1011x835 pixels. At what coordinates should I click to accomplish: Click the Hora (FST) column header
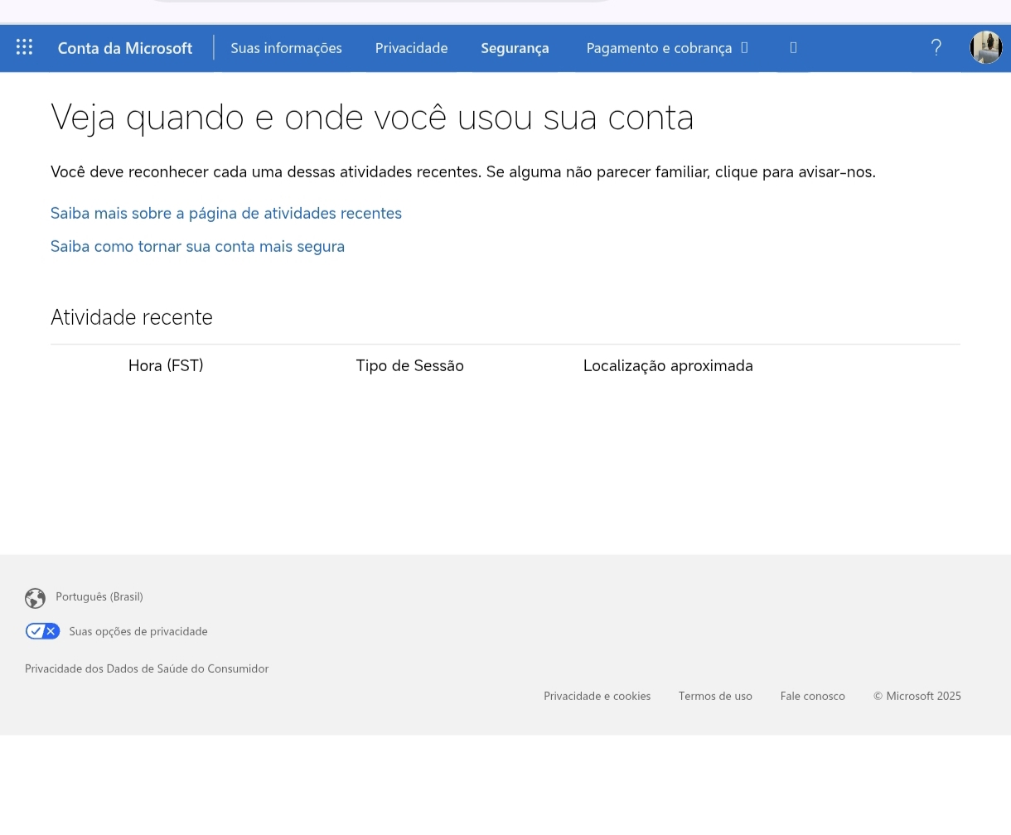click(x=166, y=365)
